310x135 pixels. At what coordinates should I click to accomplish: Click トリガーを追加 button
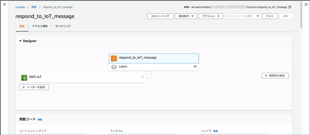point(34,87)
